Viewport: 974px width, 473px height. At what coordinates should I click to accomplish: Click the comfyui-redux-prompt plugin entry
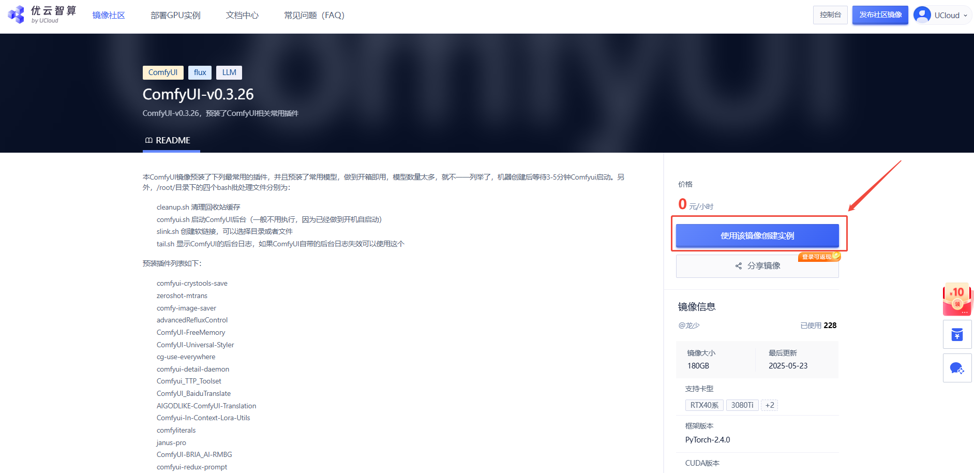click(192, 467)
